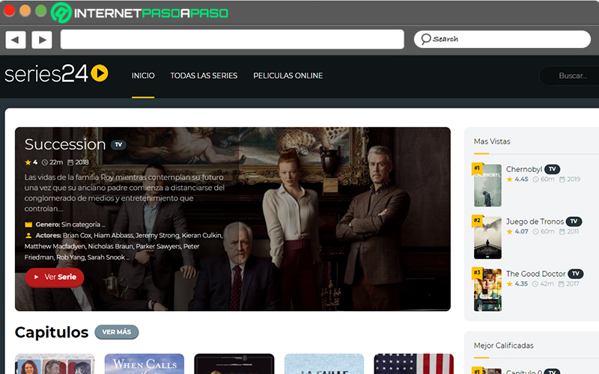The image size is (599, 374).
Task: Click the #3 ranking badge on The Good Doctor
Action: [x=477, y=273]
